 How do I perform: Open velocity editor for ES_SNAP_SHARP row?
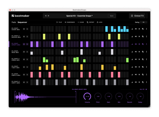coord(132,29)
